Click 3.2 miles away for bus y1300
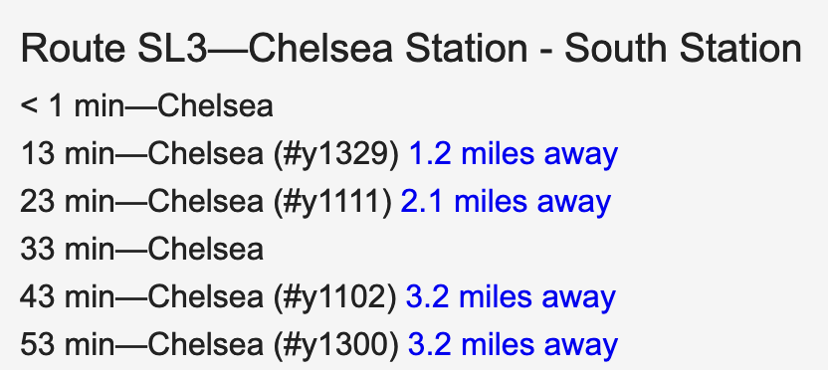The width and height of the screenshot is (828, 370). pyautogui.click(x=513, y=344)
